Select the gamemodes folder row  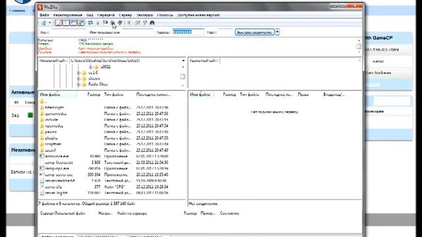[111, 114]
